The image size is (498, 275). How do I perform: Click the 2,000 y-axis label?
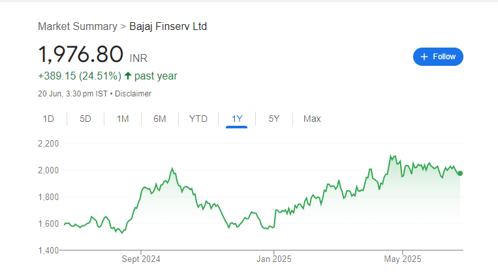(48, 170)
